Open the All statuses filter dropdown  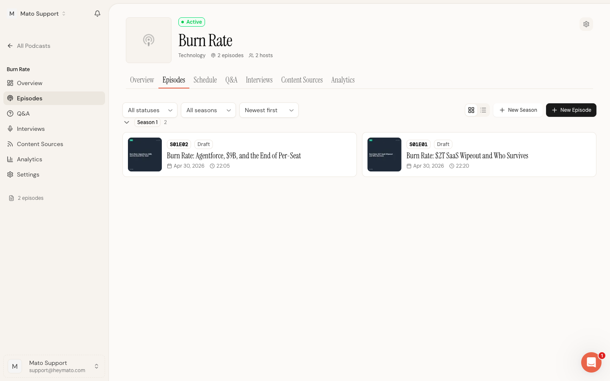click(x=150, y=110)
